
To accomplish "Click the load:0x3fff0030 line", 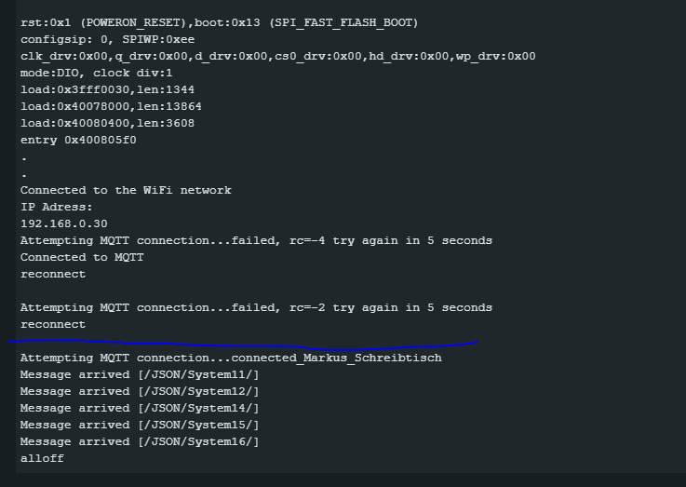I will pos(107,89).
